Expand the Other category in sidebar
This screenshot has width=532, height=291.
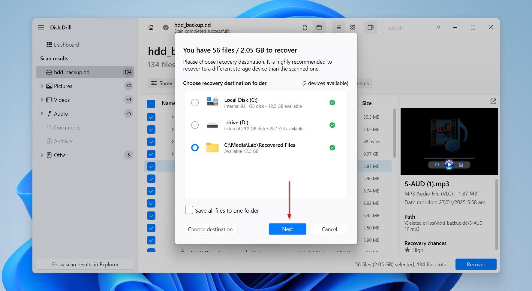(x=42, y=155)
